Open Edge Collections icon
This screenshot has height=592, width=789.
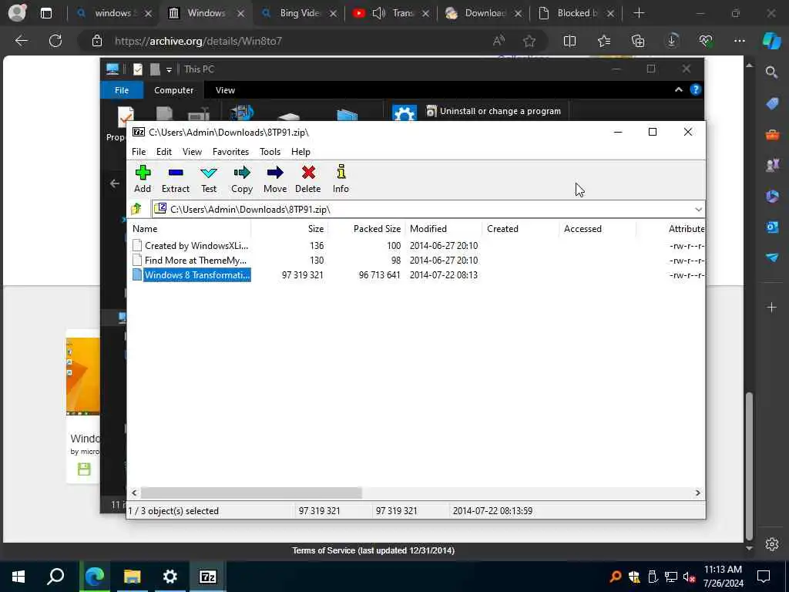coord(637,42)
